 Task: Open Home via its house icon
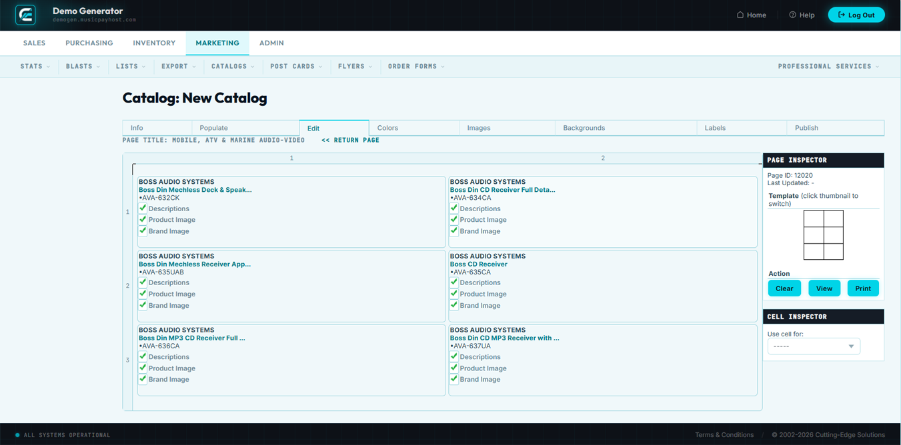(740, 15)
